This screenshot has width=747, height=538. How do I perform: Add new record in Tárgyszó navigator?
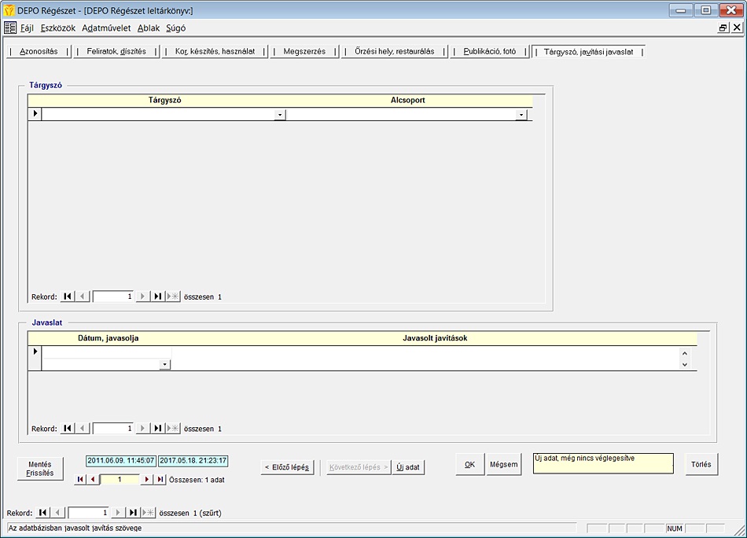(x=173, y=297)
